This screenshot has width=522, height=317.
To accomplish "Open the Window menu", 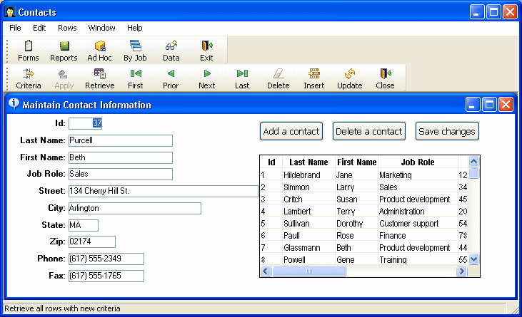I will click(101, 28).
